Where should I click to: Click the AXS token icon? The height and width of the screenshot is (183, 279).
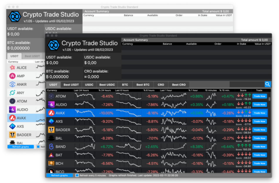coord(51,121)
